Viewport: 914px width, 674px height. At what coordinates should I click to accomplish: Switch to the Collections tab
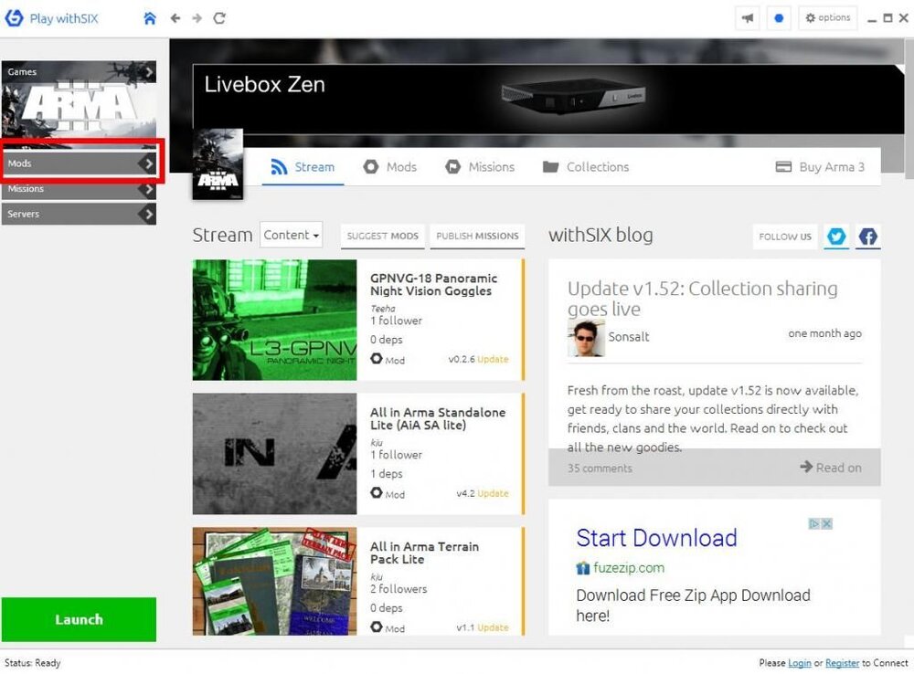(x=586, y=167)
